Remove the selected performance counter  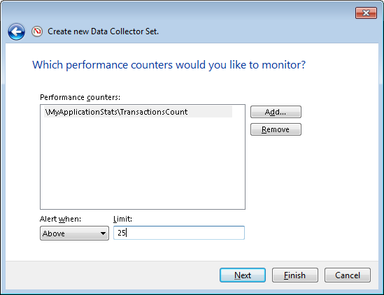point(276,129)
